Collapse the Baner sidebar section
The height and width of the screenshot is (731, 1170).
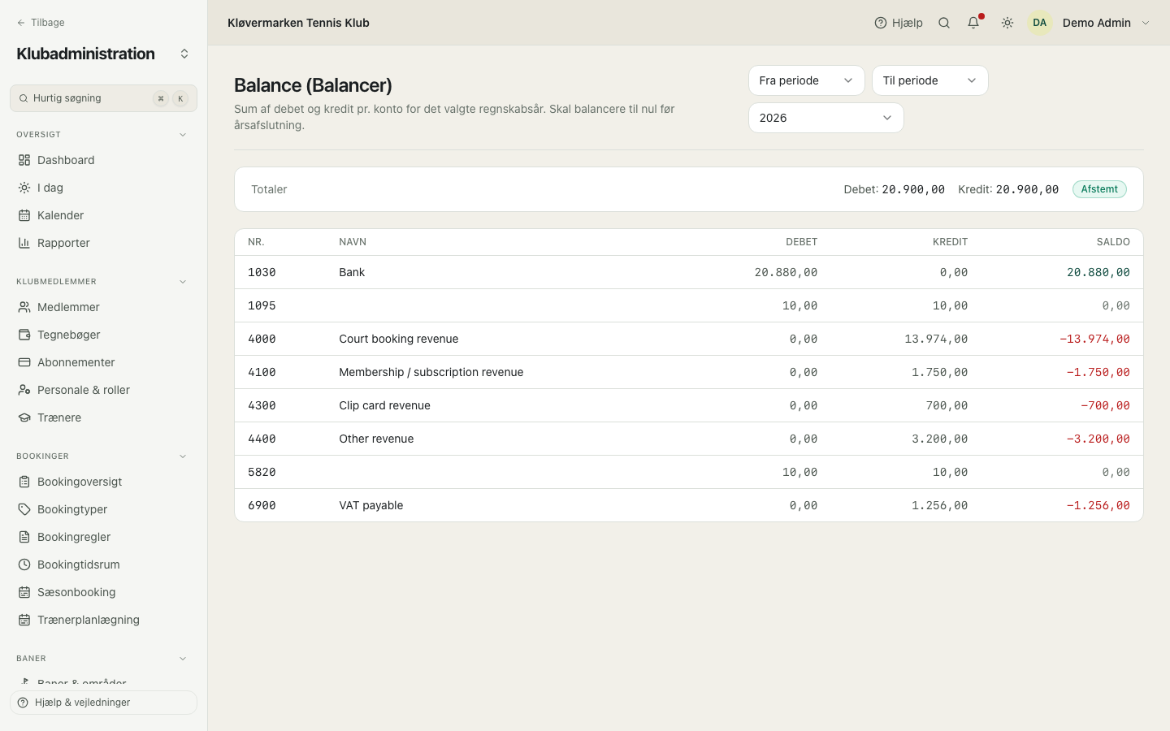pos(183,659)
